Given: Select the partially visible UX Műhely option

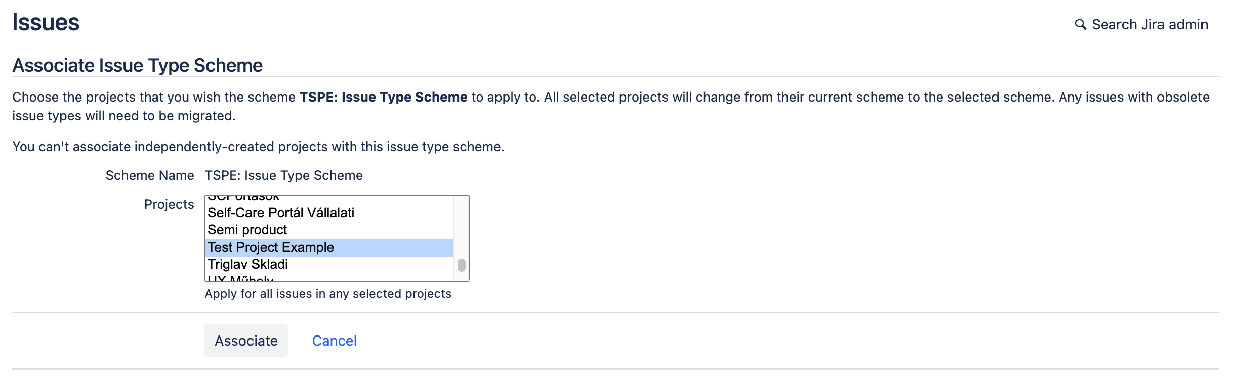Looking at the screenshot, I should [240, 278].
